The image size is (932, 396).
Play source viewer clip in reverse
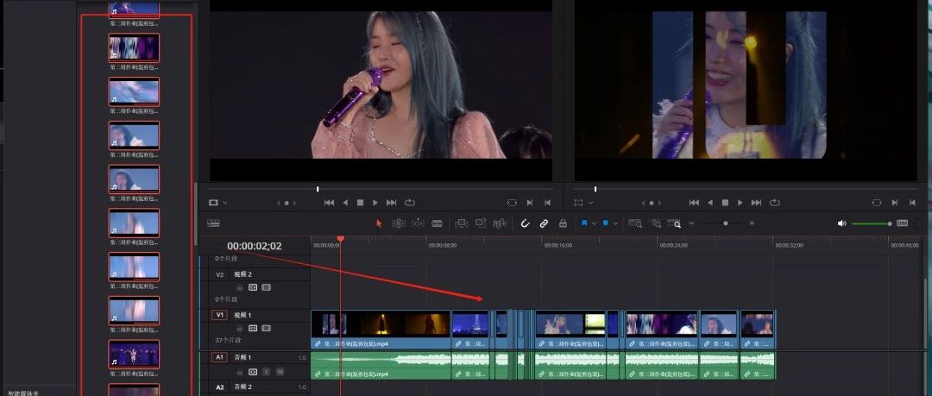[345, 203]
